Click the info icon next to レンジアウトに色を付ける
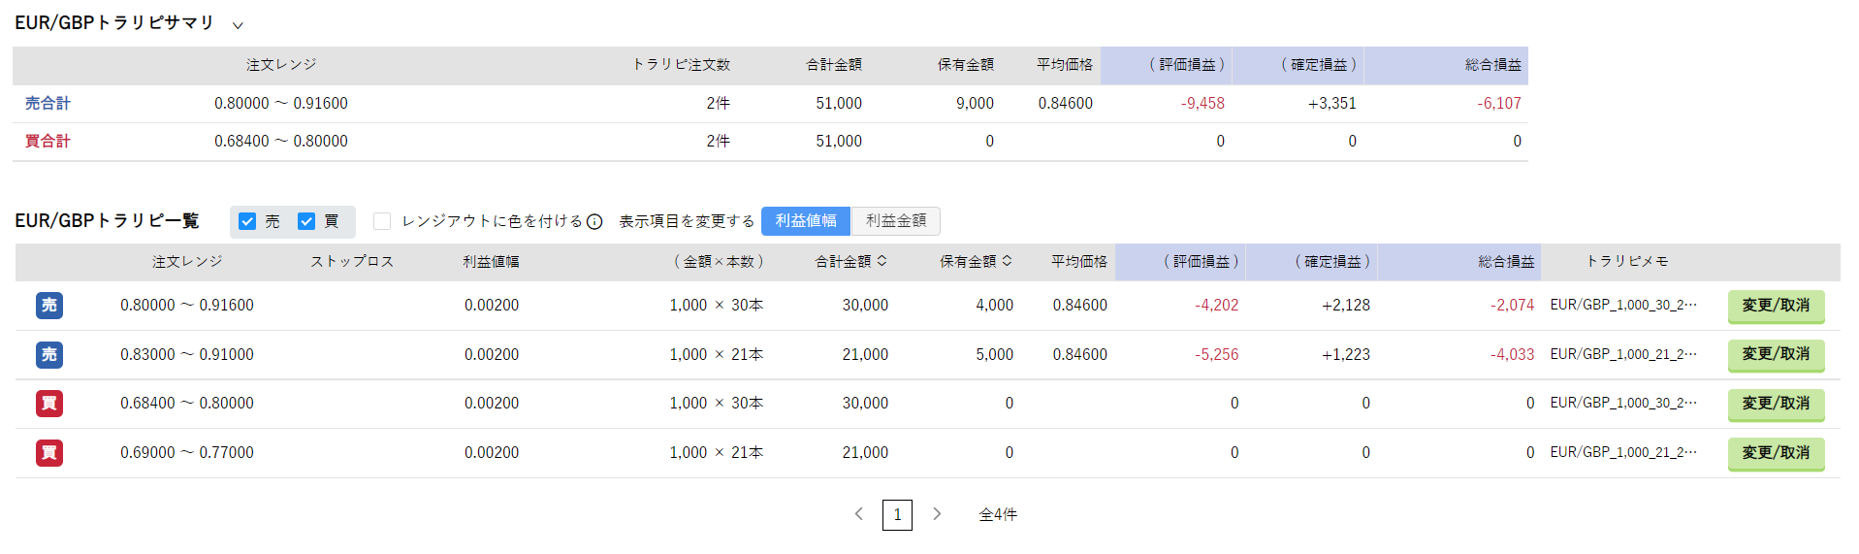1859x554 pixels. (594, 221)
